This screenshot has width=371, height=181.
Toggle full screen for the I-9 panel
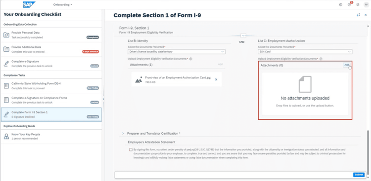(358, 15)
